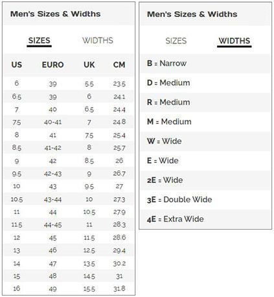Select the underlined WIDTHS tab in right panel

click(234, 41)
